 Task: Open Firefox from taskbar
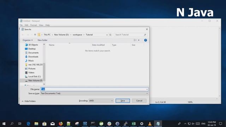[x=61, y=124]
